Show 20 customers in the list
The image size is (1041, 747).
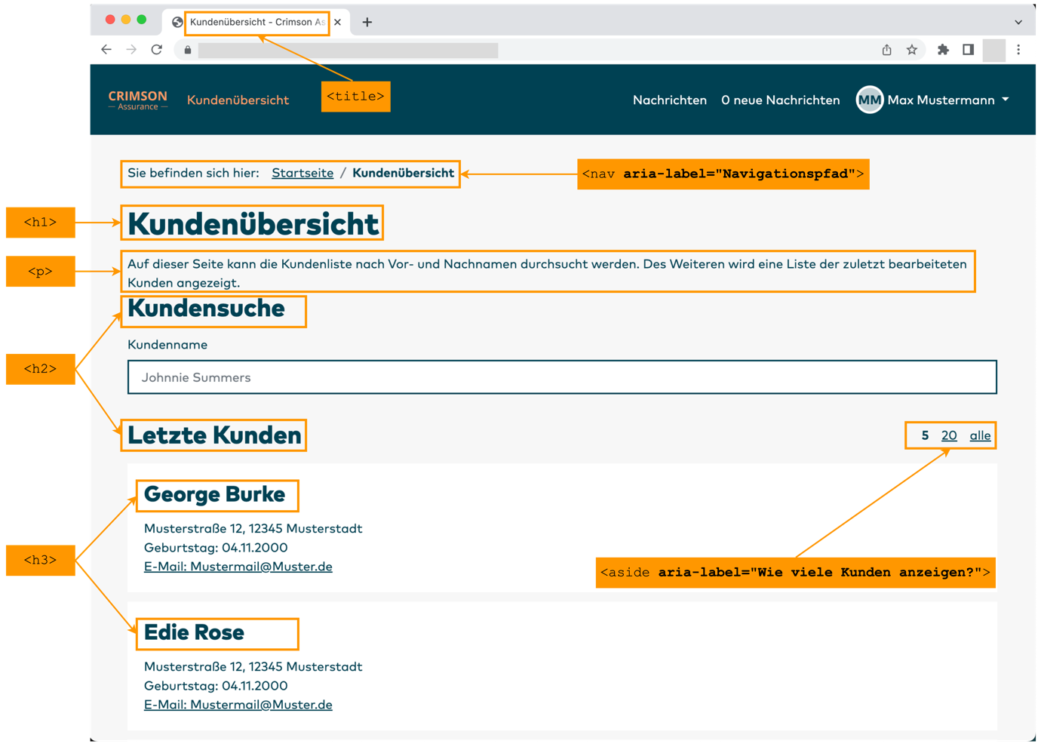(949, 435)
